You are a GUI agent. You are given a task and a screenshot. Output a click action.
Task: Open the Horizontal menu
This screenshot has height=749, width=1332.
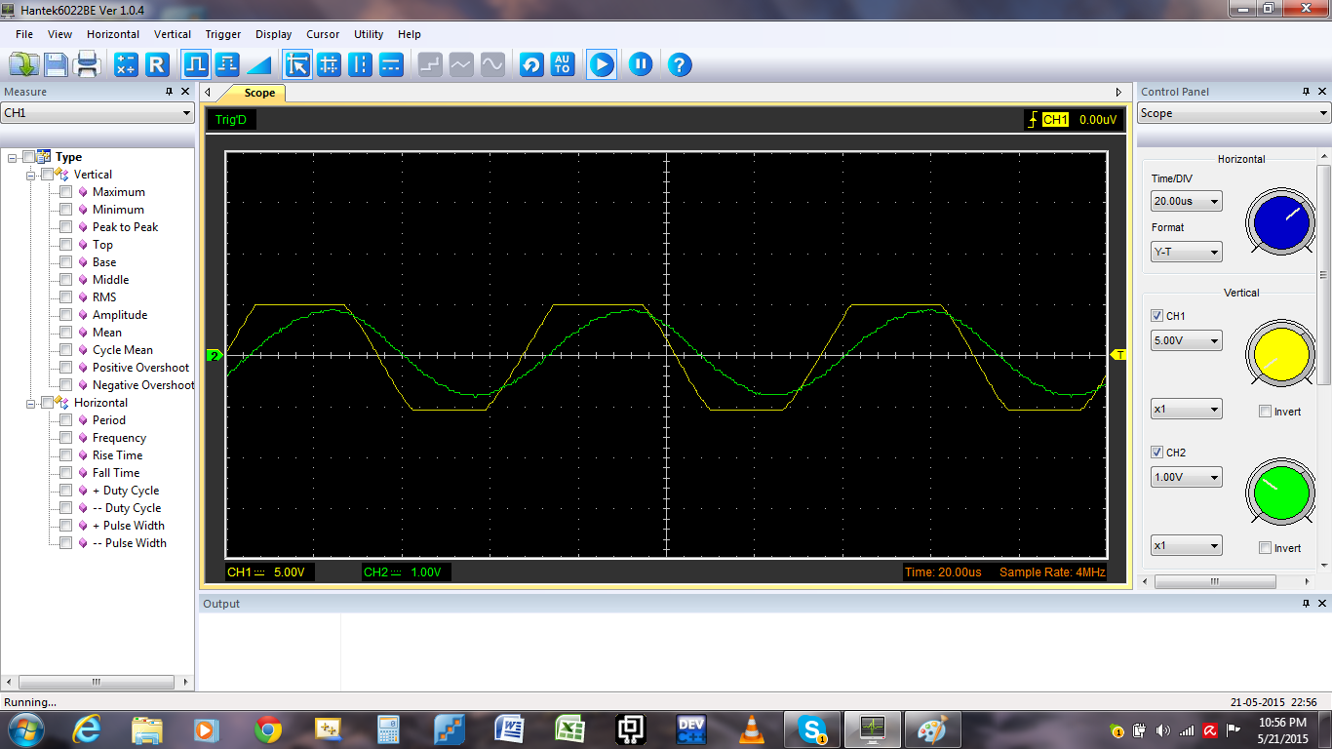(x=113, y=34)
